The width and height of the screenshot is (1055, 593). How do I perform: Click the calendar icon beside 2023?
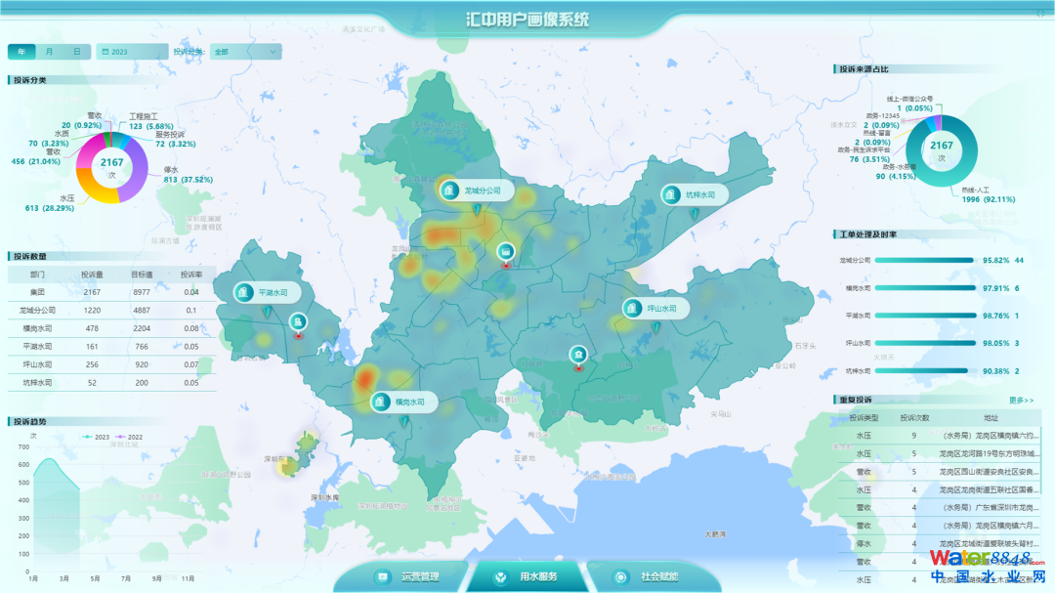(x=104, y=52)
